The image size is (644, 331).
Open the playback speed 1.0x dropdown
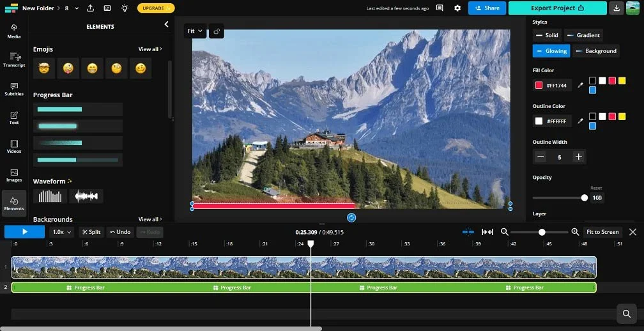tap(62, 232)
